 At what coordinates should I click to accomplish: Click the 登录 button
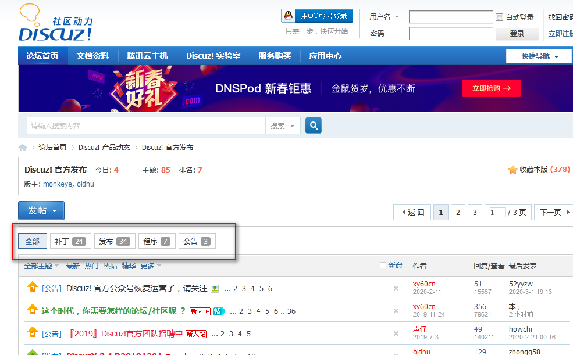pos(517,34)
